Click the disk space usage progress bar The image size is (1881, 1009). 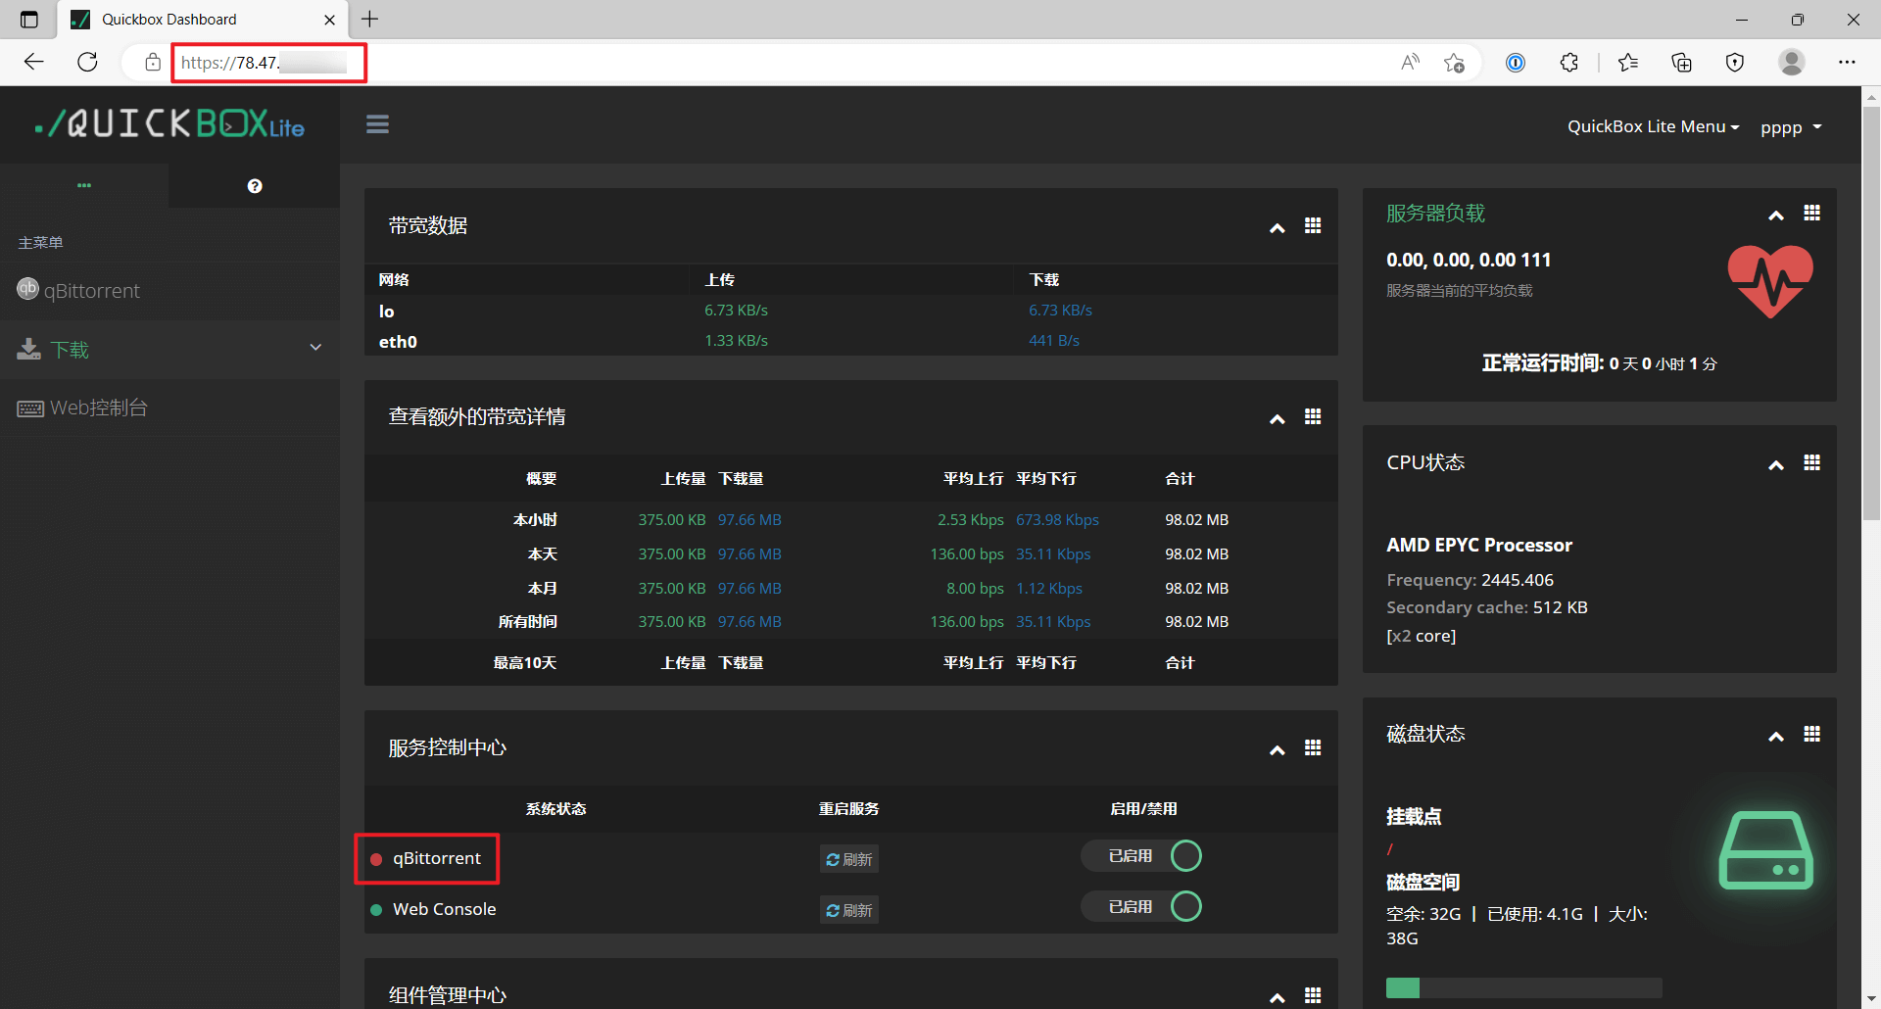click(x=1523, y=987)
